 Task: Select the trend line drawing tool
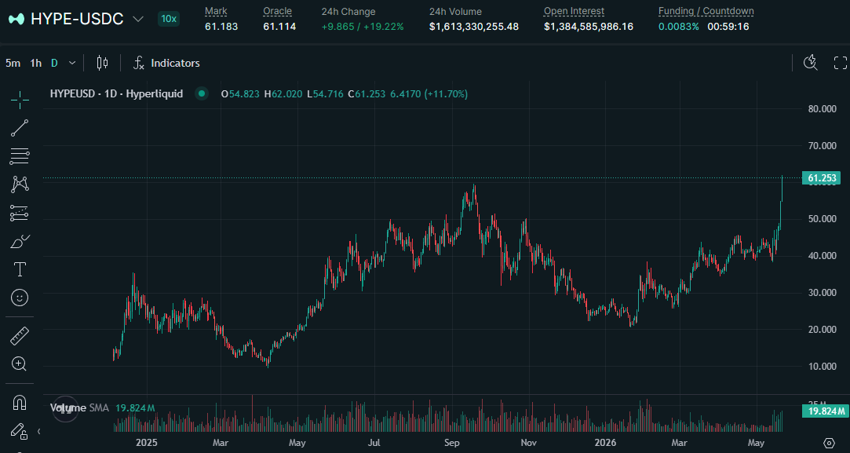pos(20,128)
